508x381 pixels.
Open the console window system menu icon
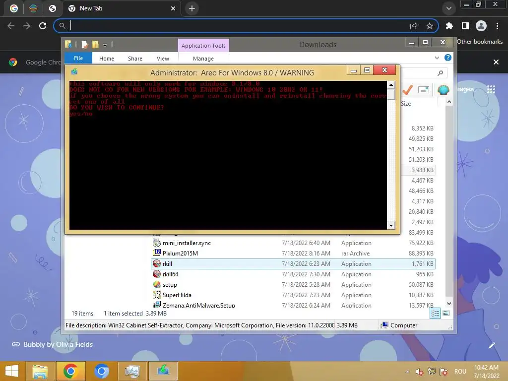(x=74, y=71)
